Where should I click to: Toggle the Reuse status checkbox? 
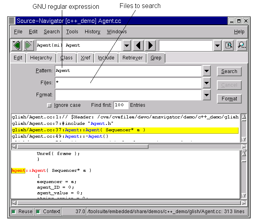14,212
